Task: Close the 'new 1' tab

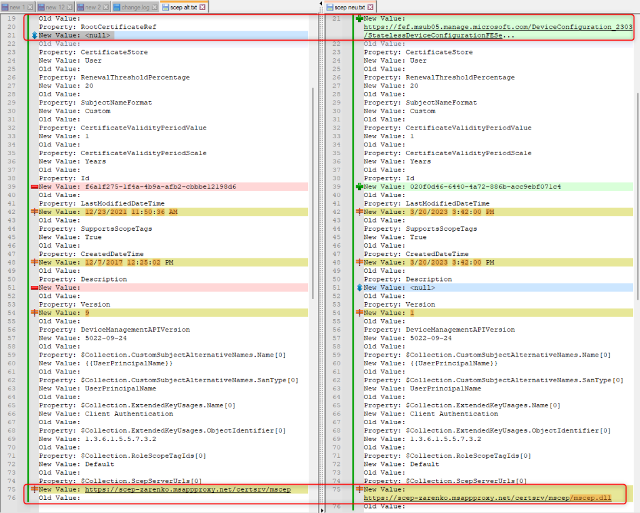Action: [x=31, y=8]
